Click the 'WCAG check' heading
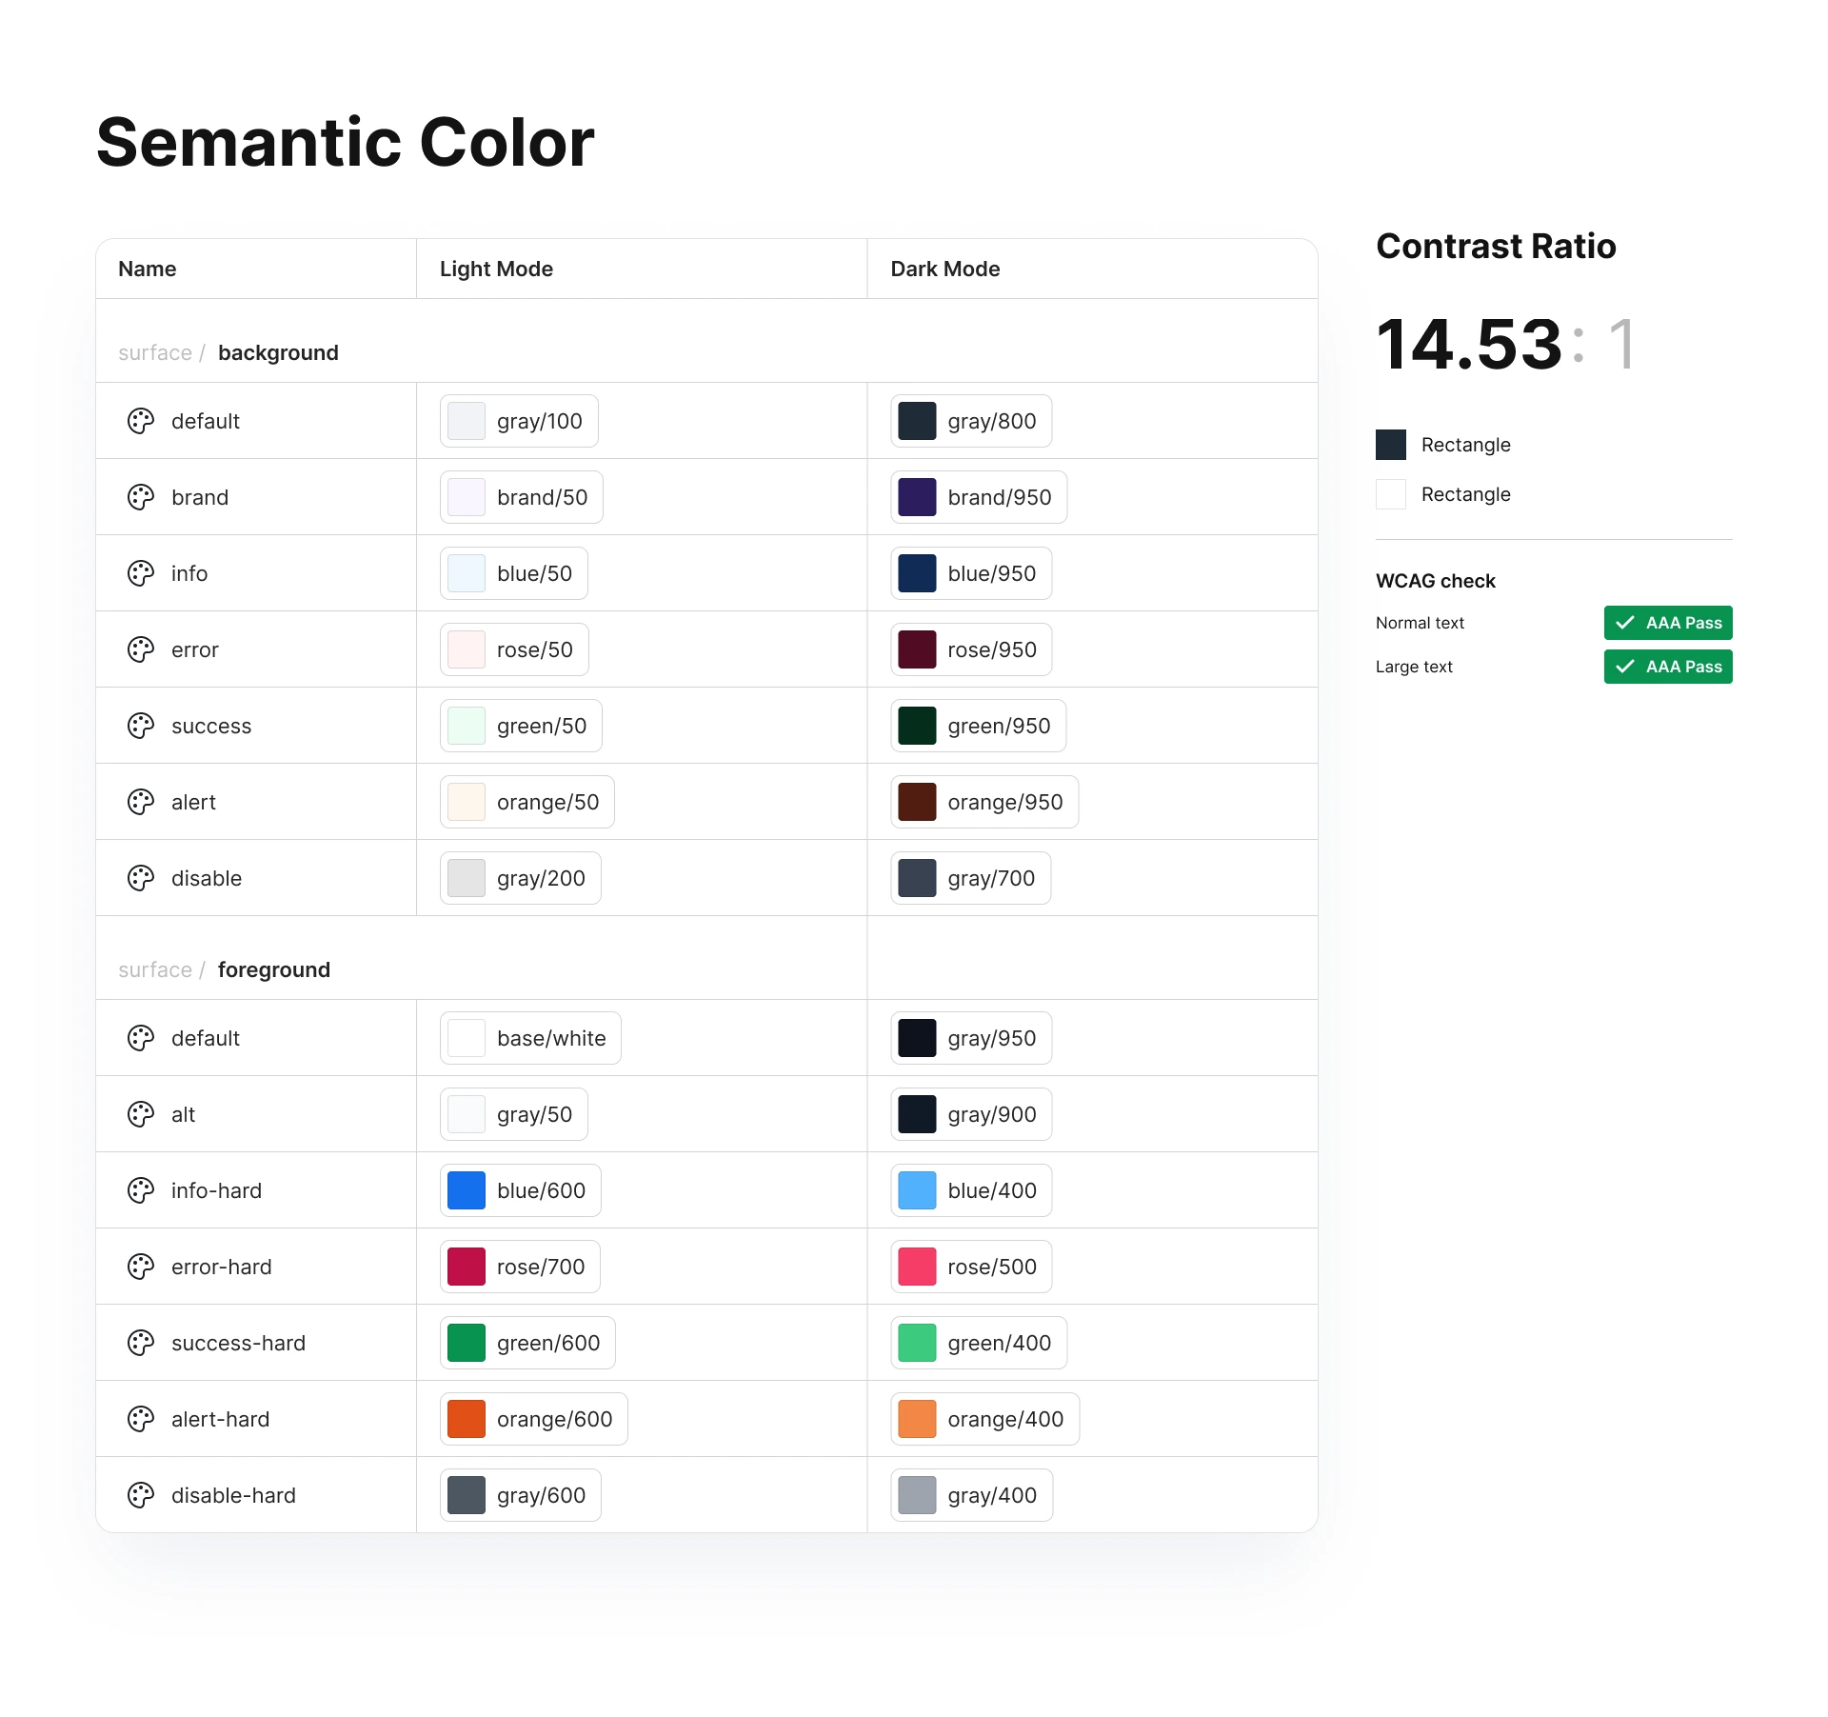The width and height of the screenshot is (1828, 1717). pos(1436,581)
